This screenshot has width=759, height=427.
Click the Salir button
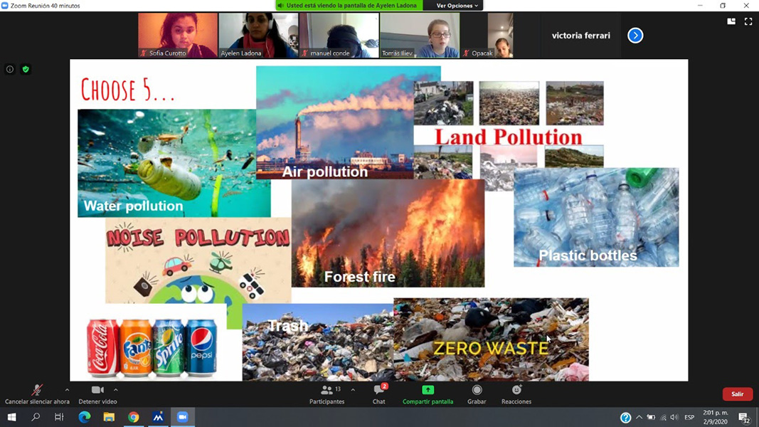click(x=737, y=394)
